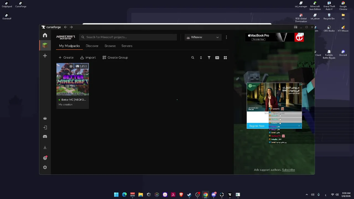Open the CurseForge anvil taskbar icon
The image size is (354, 199).
point(230,195)
